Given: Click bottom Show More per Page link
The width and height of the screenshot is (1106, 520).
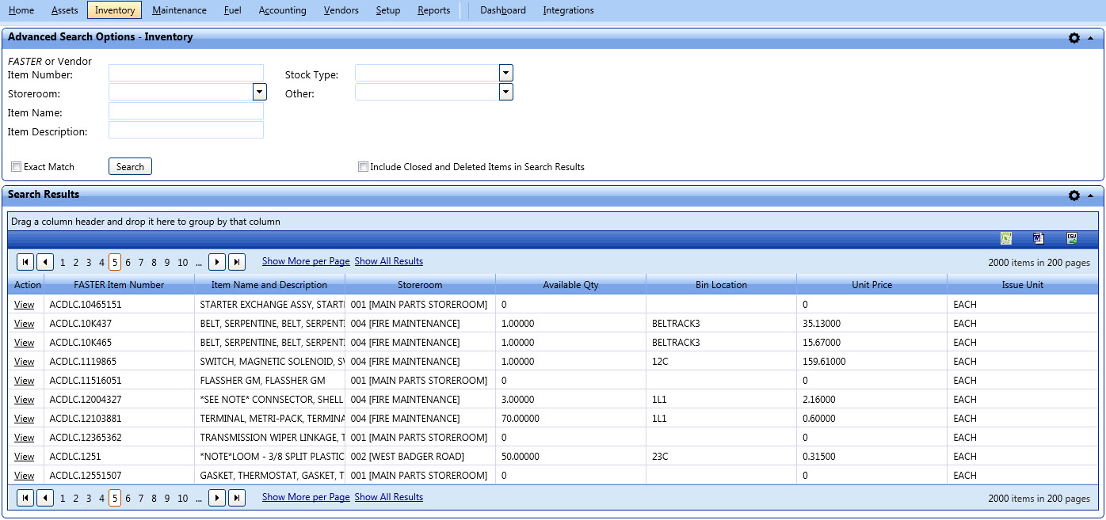Looking at the screenshot, I should point(306,497).
